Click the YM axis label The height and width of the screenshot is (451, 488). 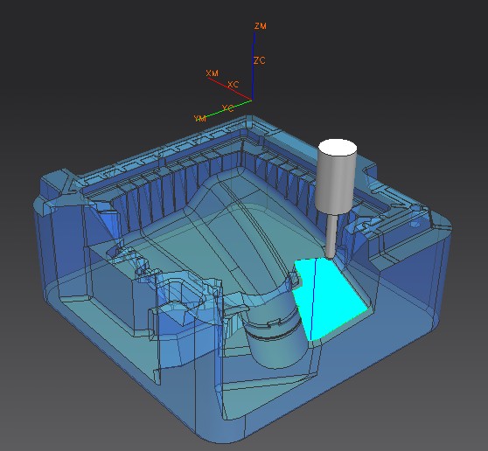[199, 119]
